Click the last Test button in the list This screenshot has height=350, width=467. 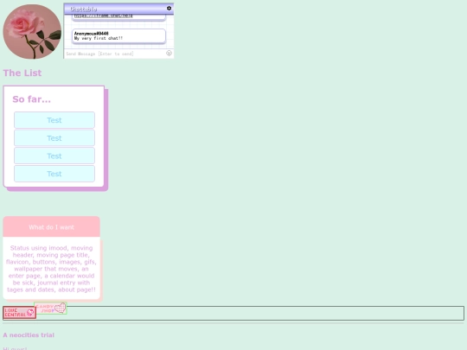(54, 174)
